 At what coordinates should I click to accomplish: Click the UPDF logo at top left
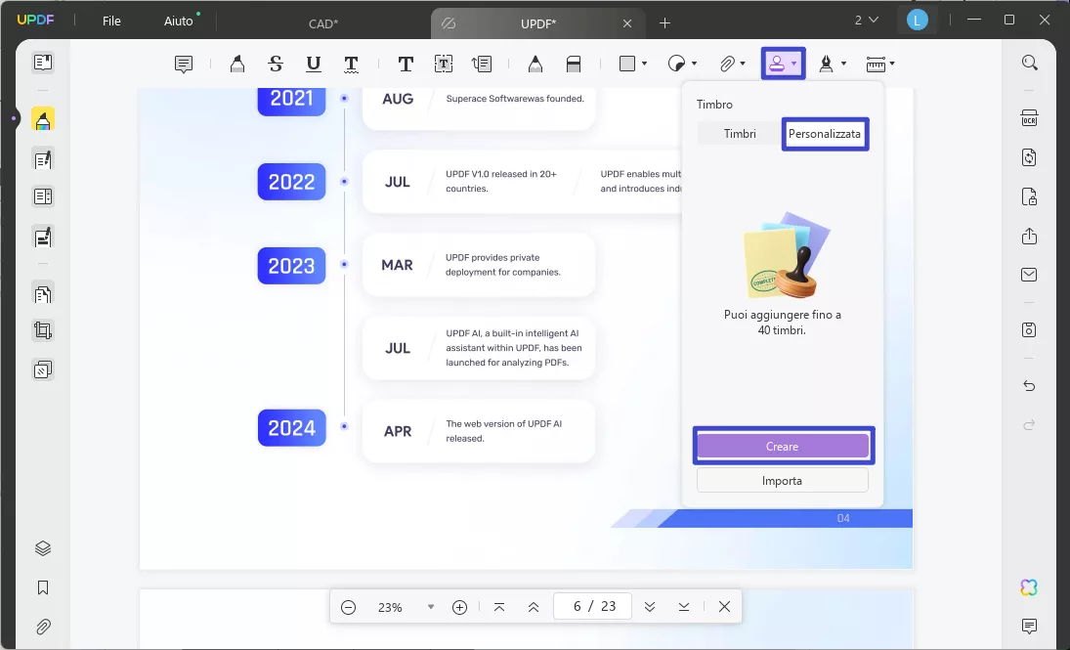coord(35,20)
